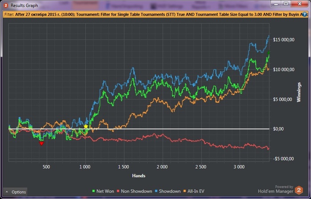Click the 2 000 hands axis label
The image size is (311, 199).
pos(162,167)
